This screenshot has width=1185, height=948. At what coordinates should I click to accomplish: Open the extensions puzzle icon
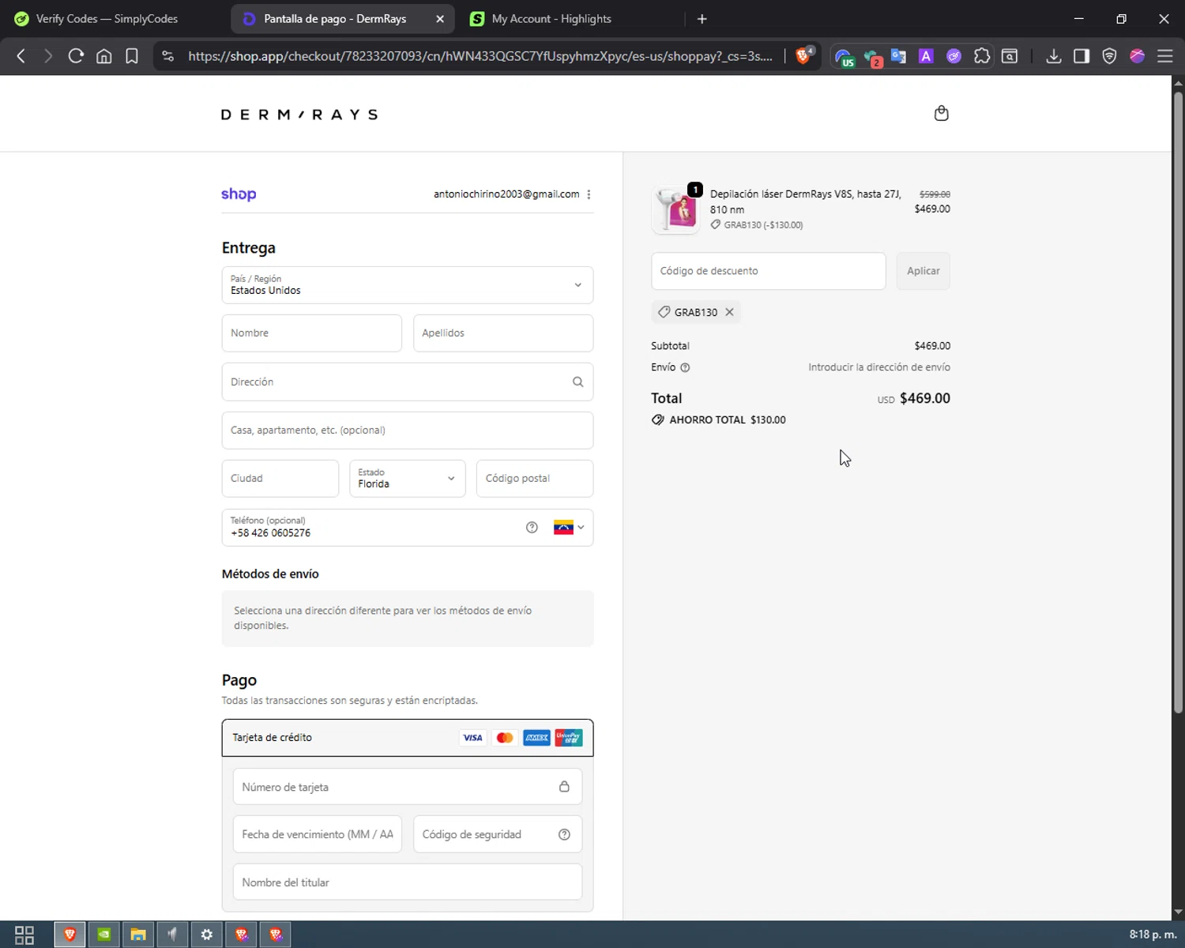click(982, 56)
